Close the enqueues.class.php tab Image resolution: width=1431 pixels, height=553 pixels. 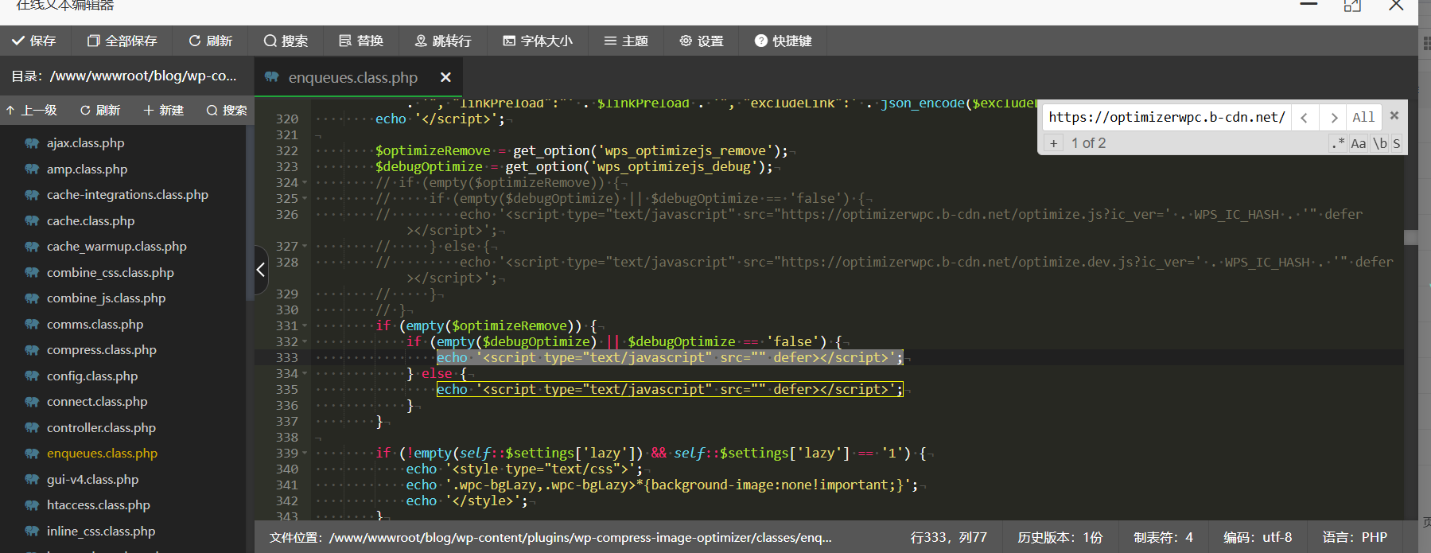(x=445, y=77)
